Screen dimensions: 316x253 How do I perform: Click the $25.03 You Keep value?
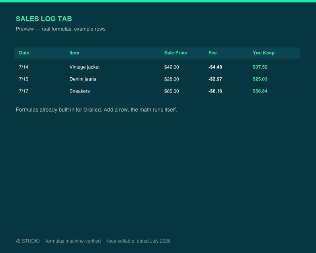pyautogui.click(x=260, y=79)
